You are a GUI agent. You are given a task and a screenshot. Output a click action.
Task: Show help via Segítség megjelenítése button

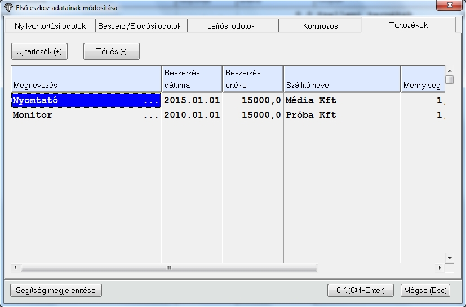pyautogui.click(x=56, y=290)
